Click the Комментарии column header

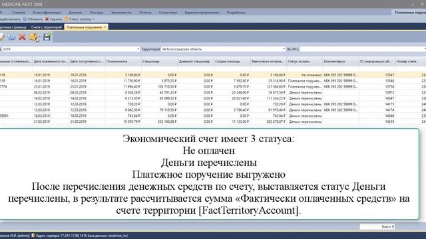pyautogui.click(x=341, y=62)
